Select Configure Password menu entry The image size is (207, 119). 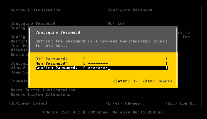coord(33,23)
